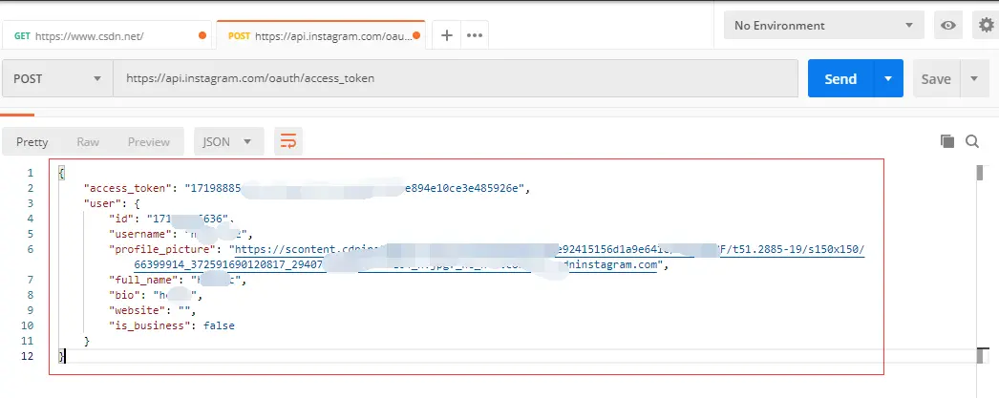Select the POST api.instagram.com request tab
Image resolution: width=999 pixels, height=398 pixels.
click(x=321, y=35)
